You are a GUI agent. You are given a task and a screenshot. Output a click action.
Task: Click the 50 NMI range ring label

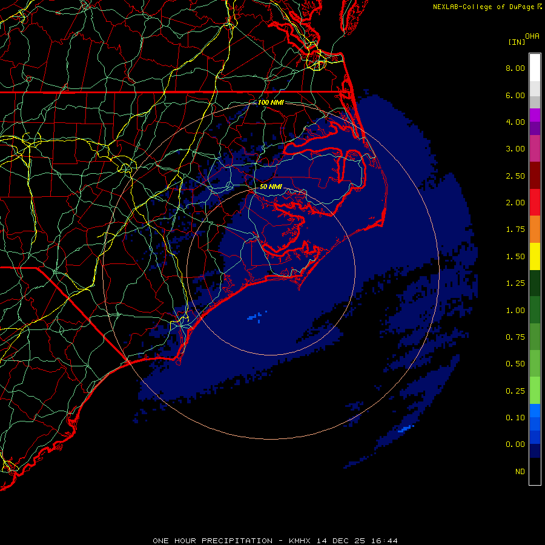[x=271, y=187]
